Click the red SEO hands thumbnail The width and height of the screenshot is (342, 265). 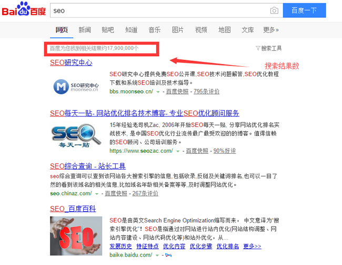[x=76, y=236]
